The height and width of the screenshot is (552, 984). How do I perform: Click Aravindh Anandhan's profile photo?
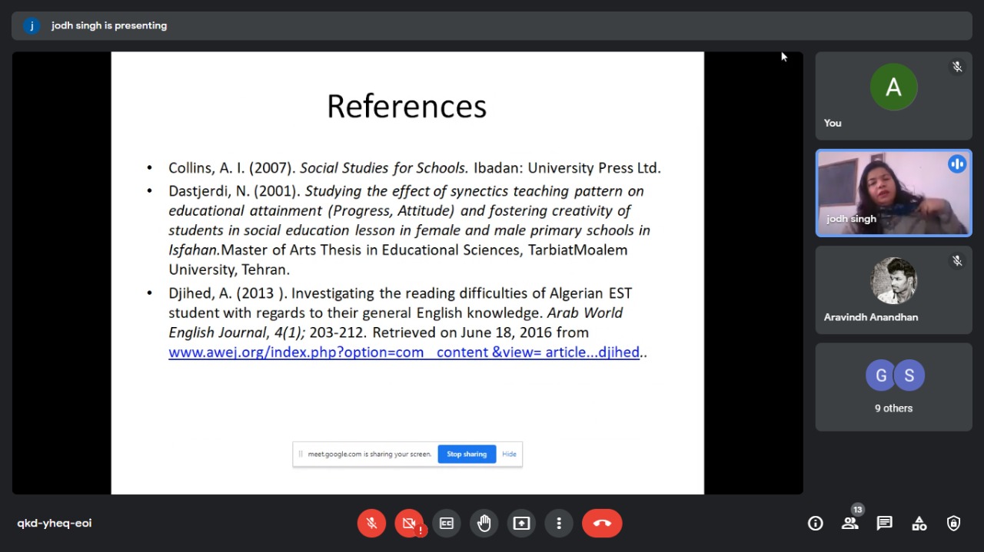coord(893,281)
